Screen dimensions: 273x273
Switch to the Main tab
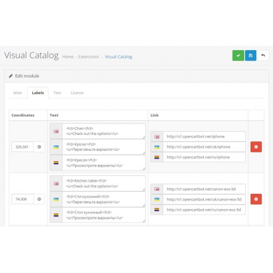pyautogui.click(x=17, y=93)
